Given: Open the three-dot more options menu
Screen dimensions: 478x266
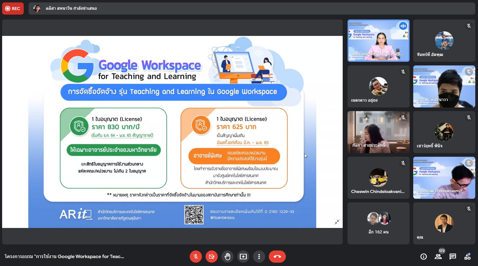Looking at the screenshot, I should tap(259, 257).
